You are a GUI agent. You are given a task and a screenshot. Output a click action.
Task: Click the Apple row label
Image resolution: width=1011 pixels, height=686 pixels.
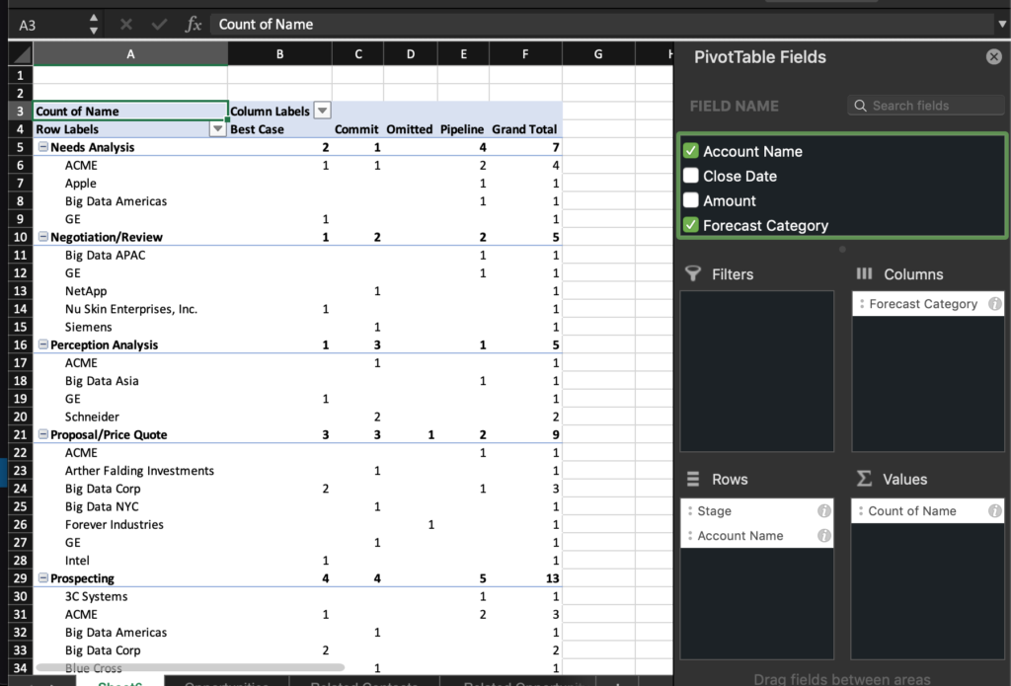80,184
